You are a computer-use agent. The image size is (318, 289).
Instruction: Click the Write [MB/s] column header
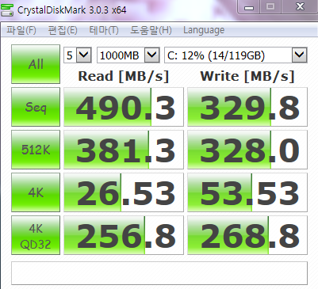(x=247, y=77)
